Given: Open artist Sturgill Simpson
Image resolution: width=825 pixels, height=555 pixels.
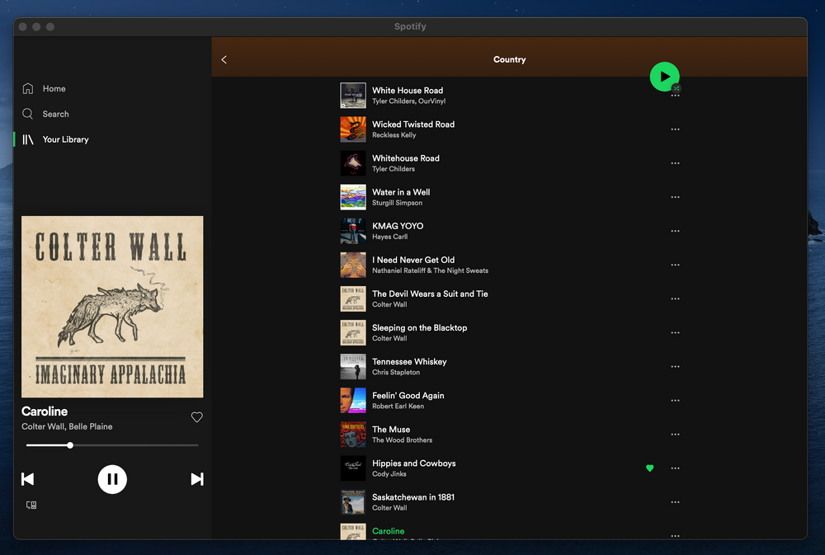Looking at the screenshot, I should [x=398, y=203].
